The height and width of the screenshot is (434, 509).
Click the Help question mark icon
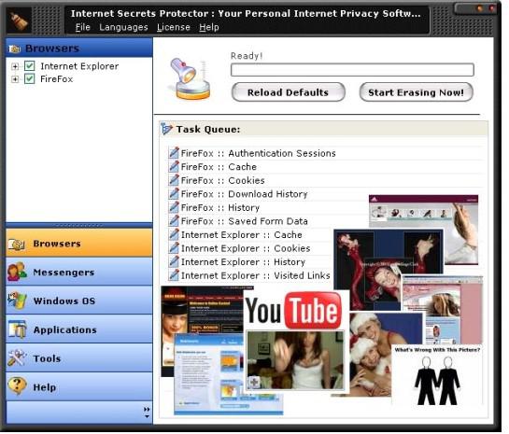point(17,386)
